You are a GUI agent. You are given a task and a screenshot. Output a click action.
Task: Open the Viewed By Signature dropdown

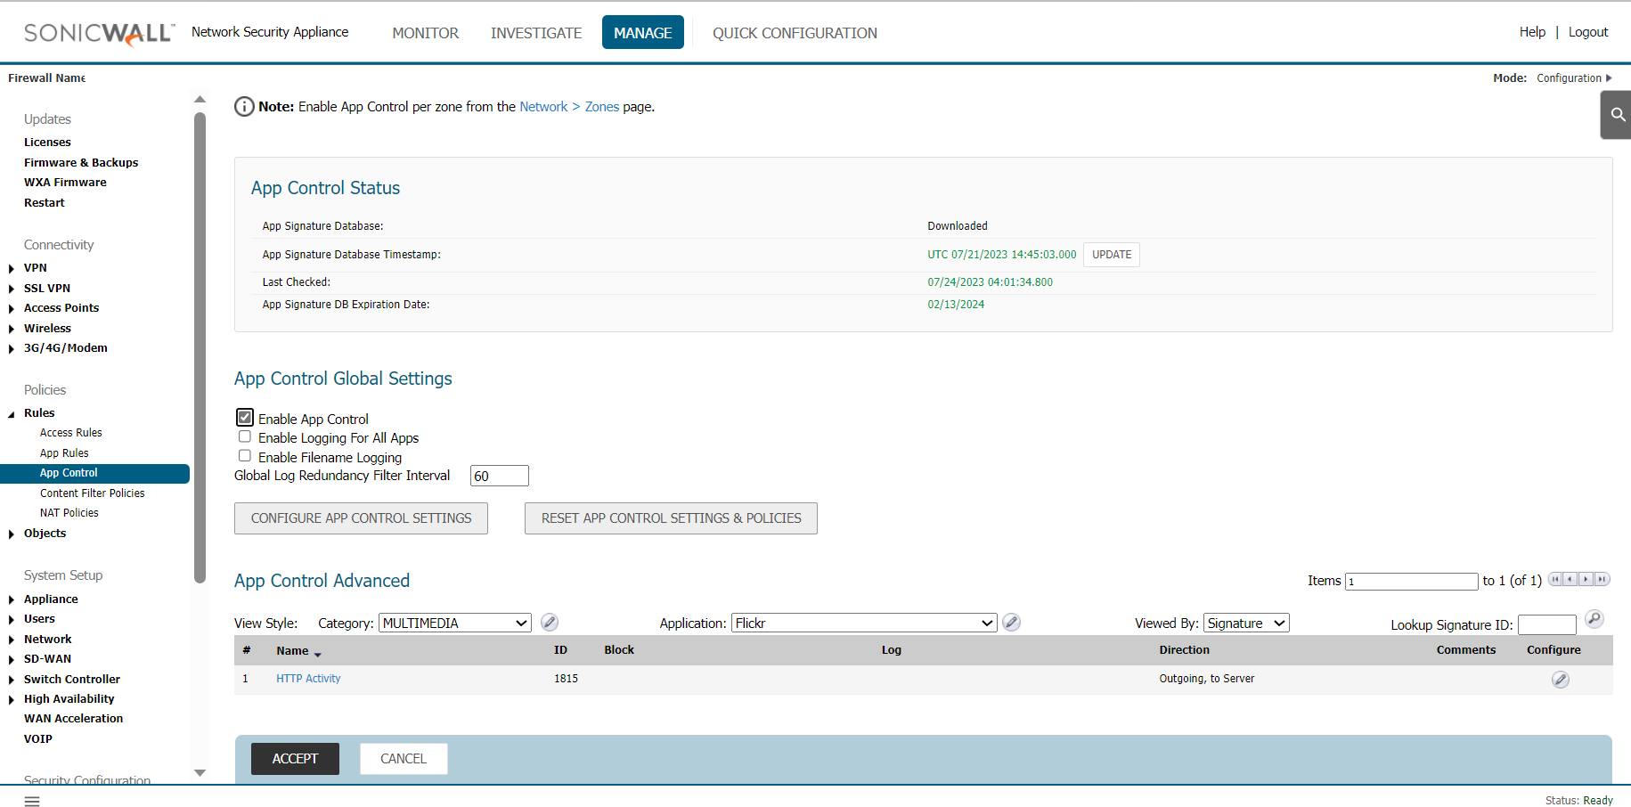coord(1245,624)
